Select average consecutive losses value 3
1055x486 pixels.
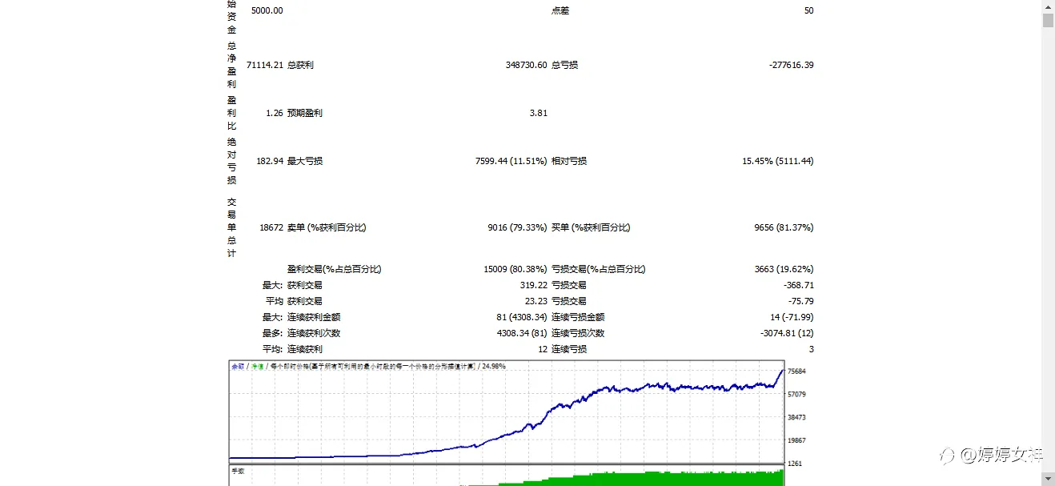[x=811, y=349]
